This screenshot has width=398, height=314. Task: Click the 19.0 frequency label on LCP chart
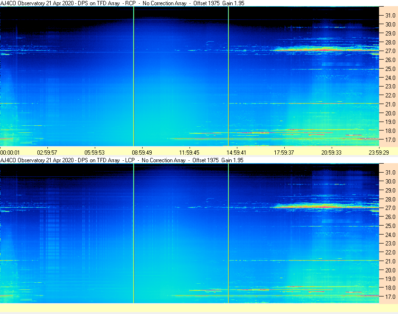click(390, 279)
